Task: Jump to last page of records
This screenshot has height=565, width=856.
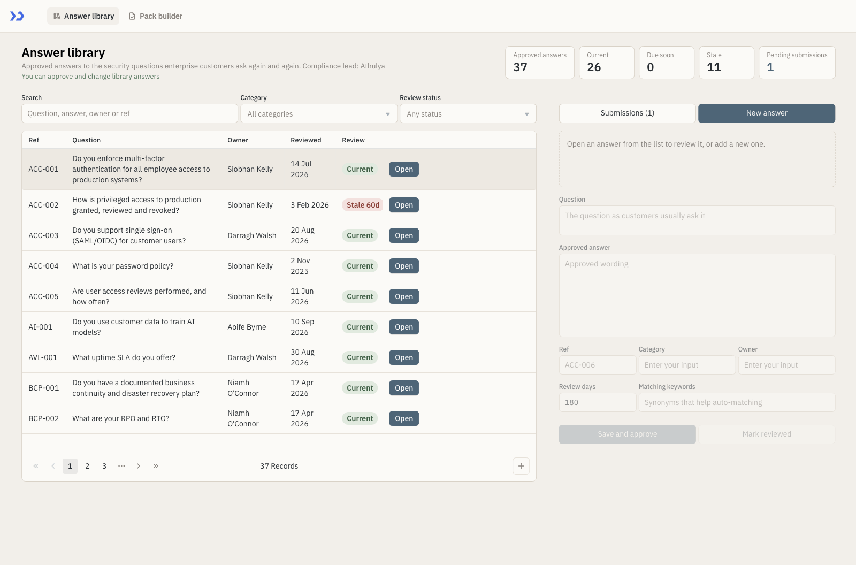Action: tap(156, 466)
